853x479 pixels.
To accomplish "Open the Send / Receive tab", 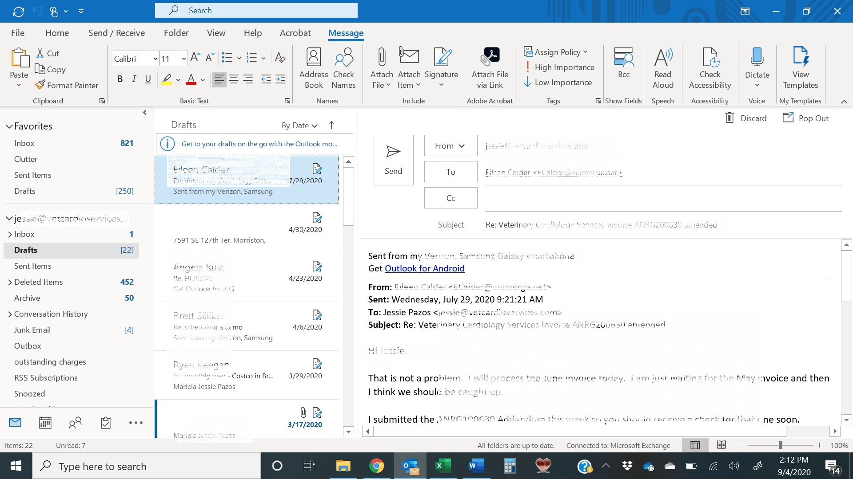I will [116, 33].
